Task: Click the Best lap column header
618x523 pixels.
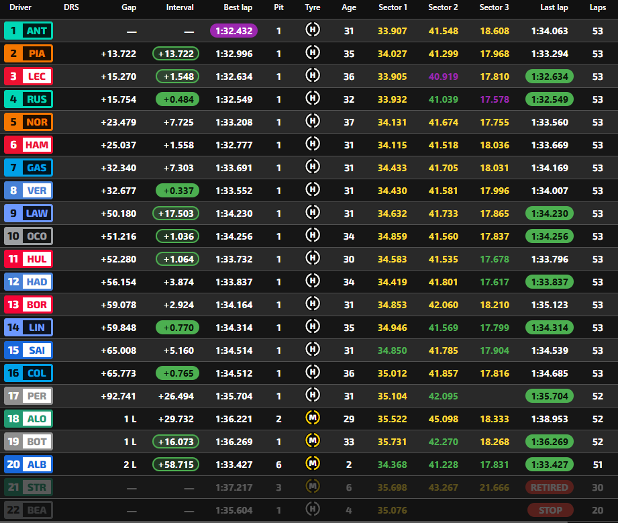Action: pos(238,7)
